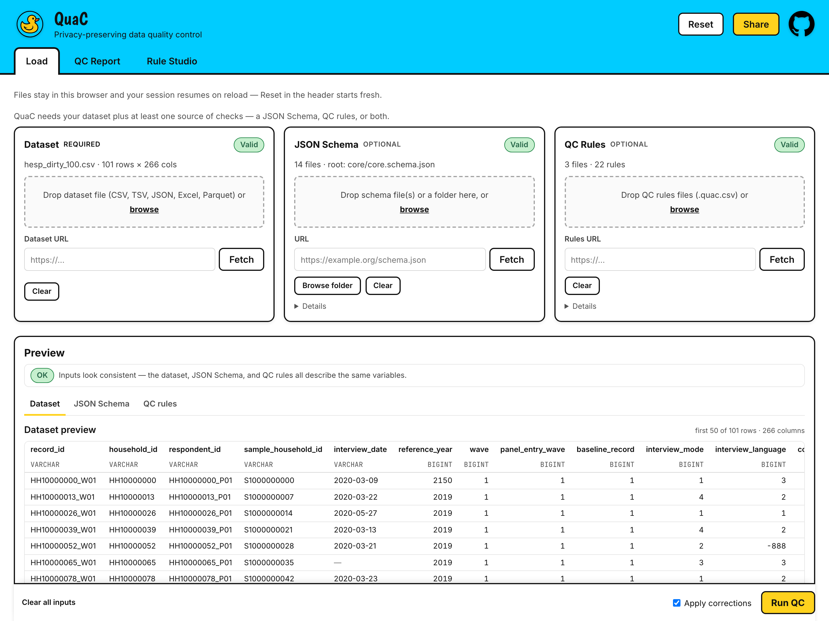829x621 pixels.
Task: Click the JSON Schema Valid badge
Action: pyautogui.click(x=519, y=145)
